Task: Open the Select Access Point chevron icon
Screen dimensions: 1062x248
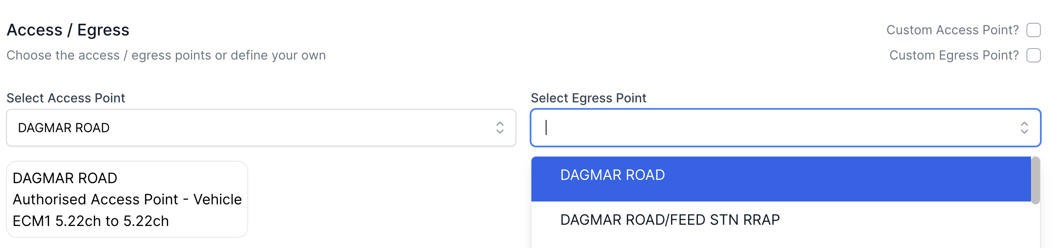Action: (500, 128)
